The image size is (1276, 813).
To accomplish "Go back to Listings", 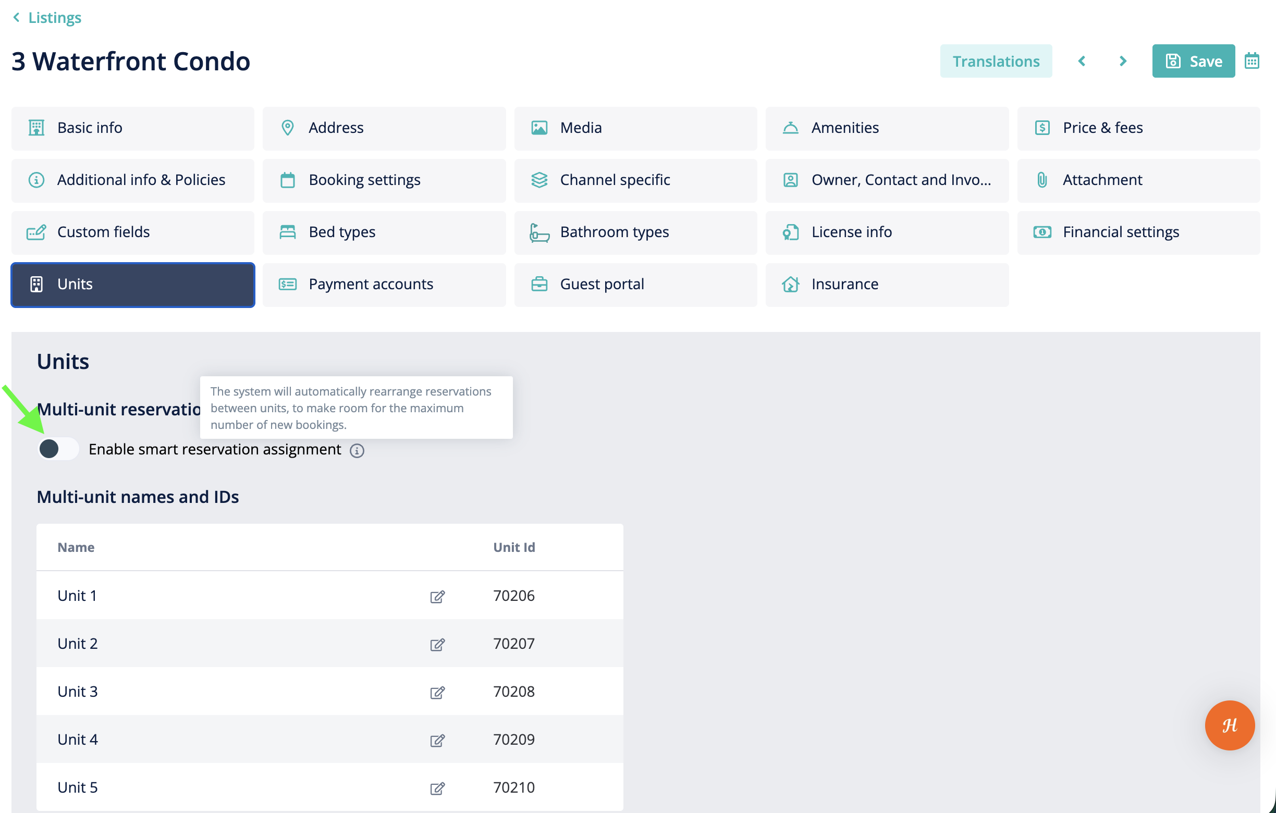I will pos(46,18).
